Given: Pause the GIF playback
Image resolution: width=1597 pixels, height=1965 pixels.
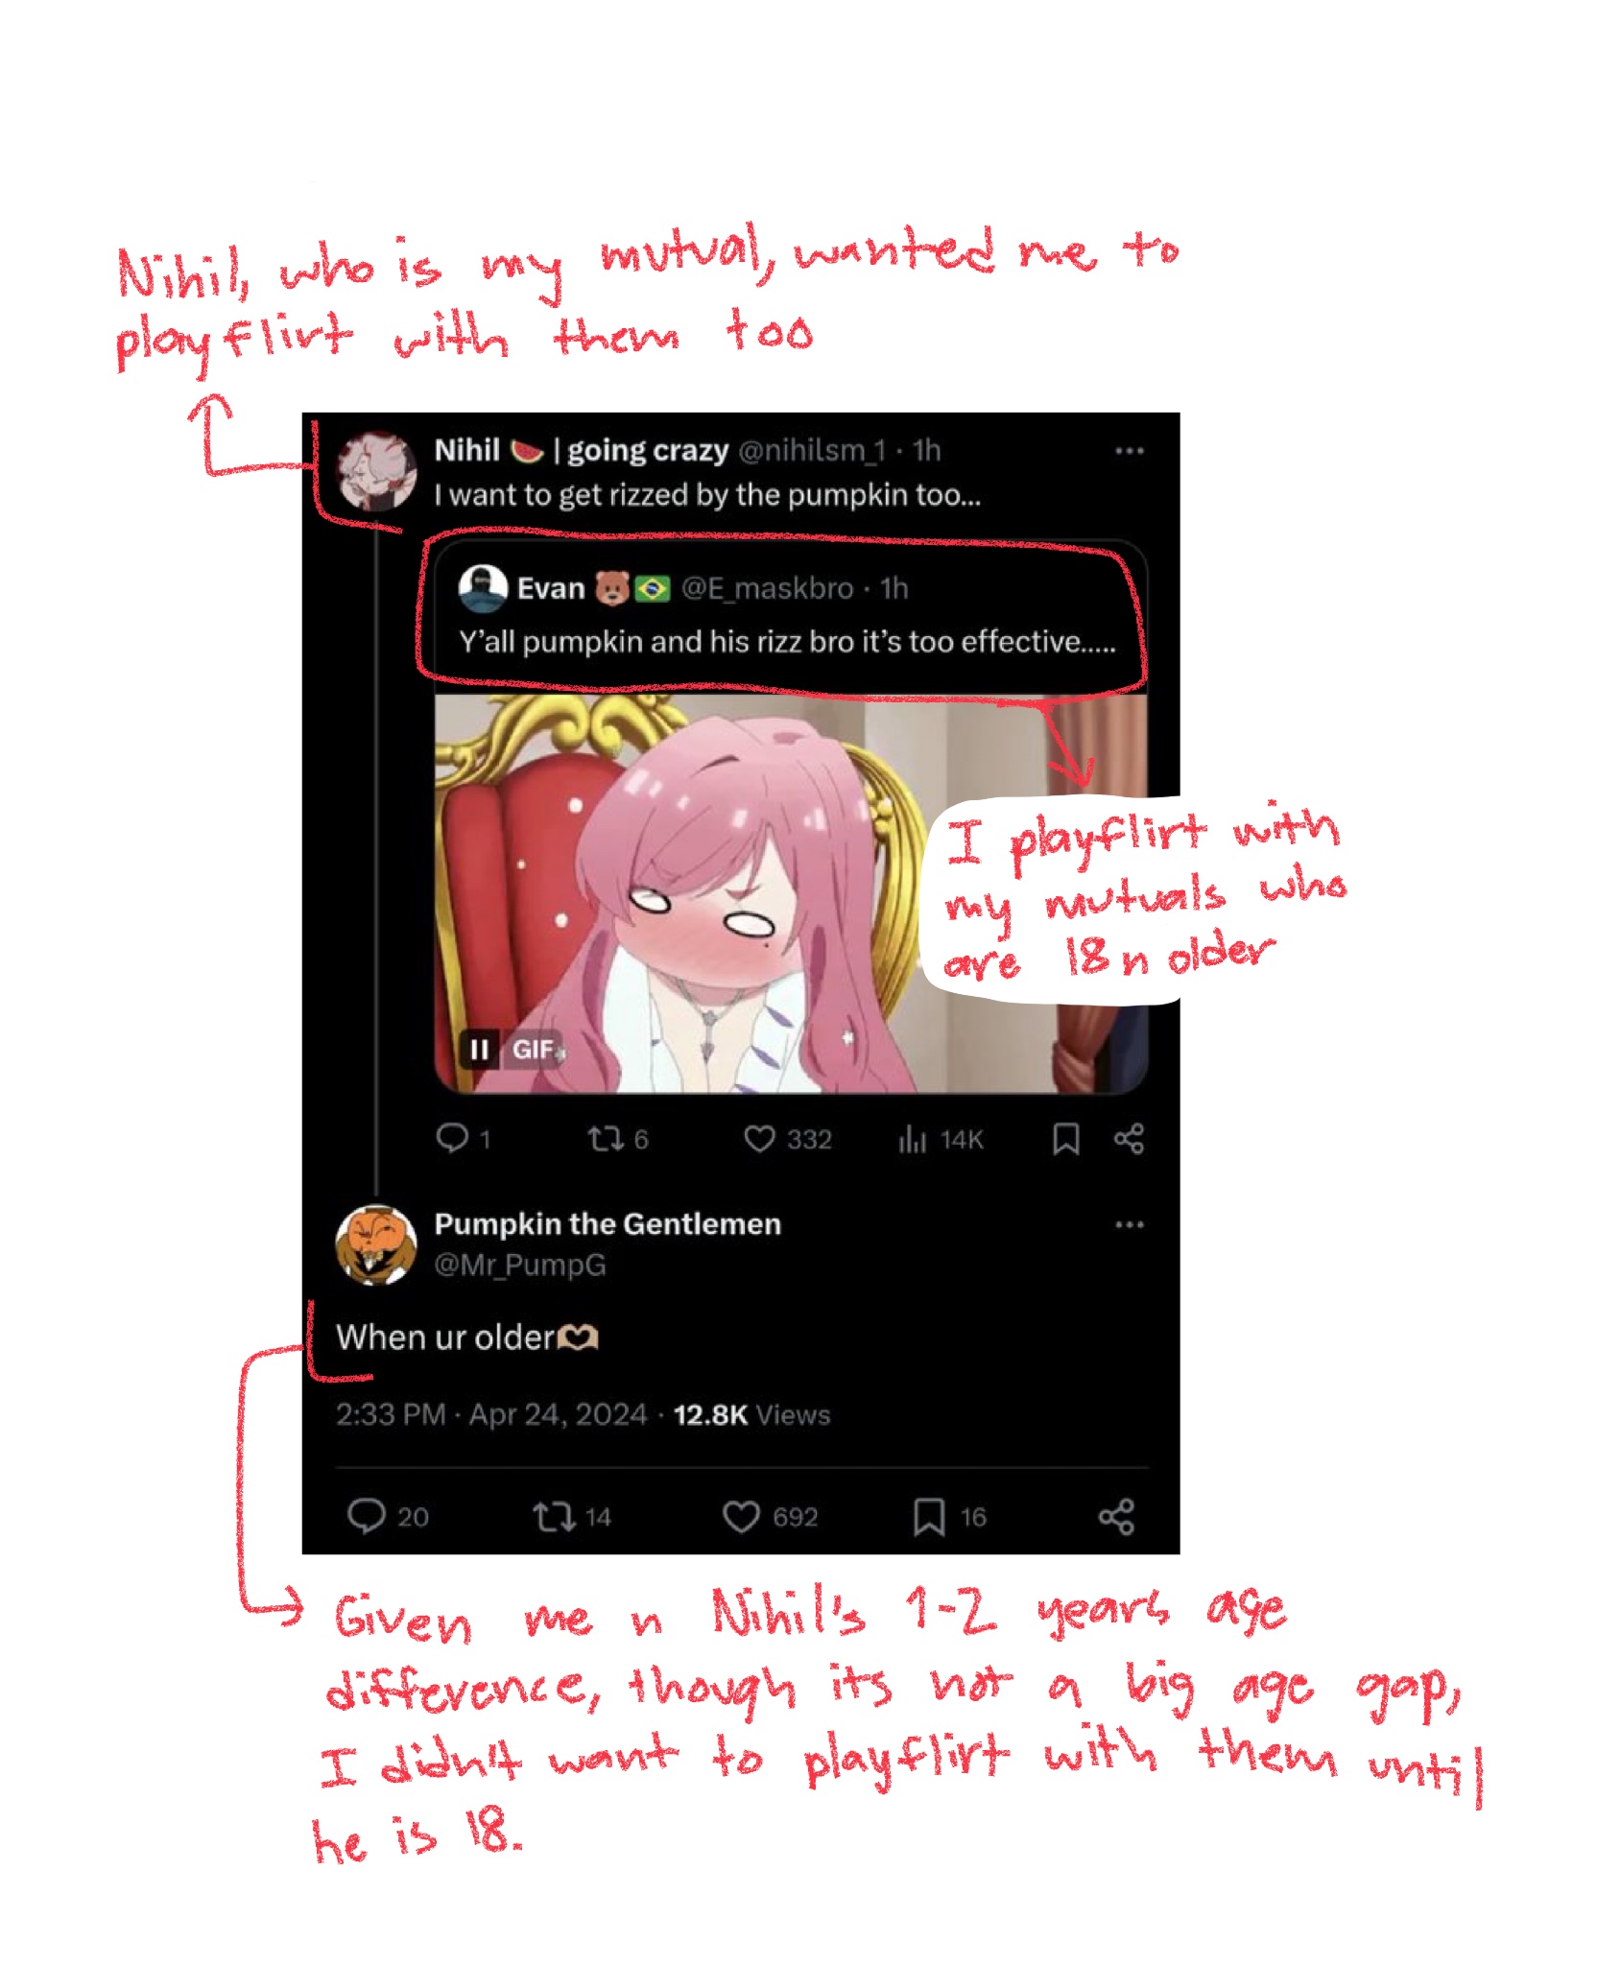Looking at the screenshot, I should tap(478, 1049).
